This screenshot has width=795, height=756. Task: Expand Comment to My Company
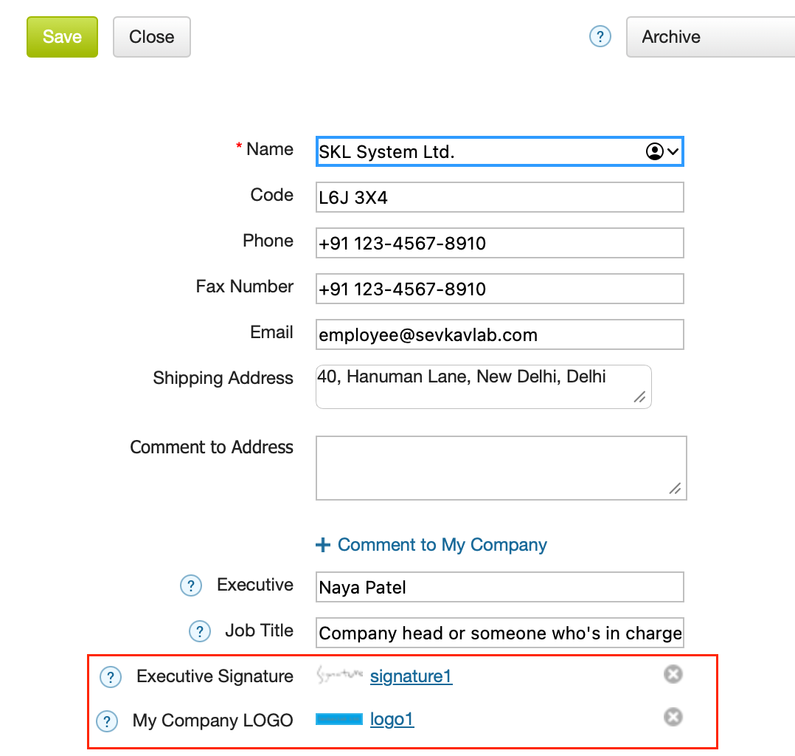coord(442,545)
